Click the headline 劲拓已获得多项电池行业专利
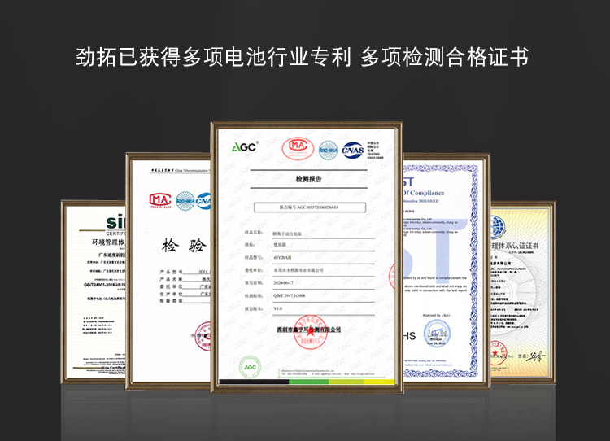 213,57
